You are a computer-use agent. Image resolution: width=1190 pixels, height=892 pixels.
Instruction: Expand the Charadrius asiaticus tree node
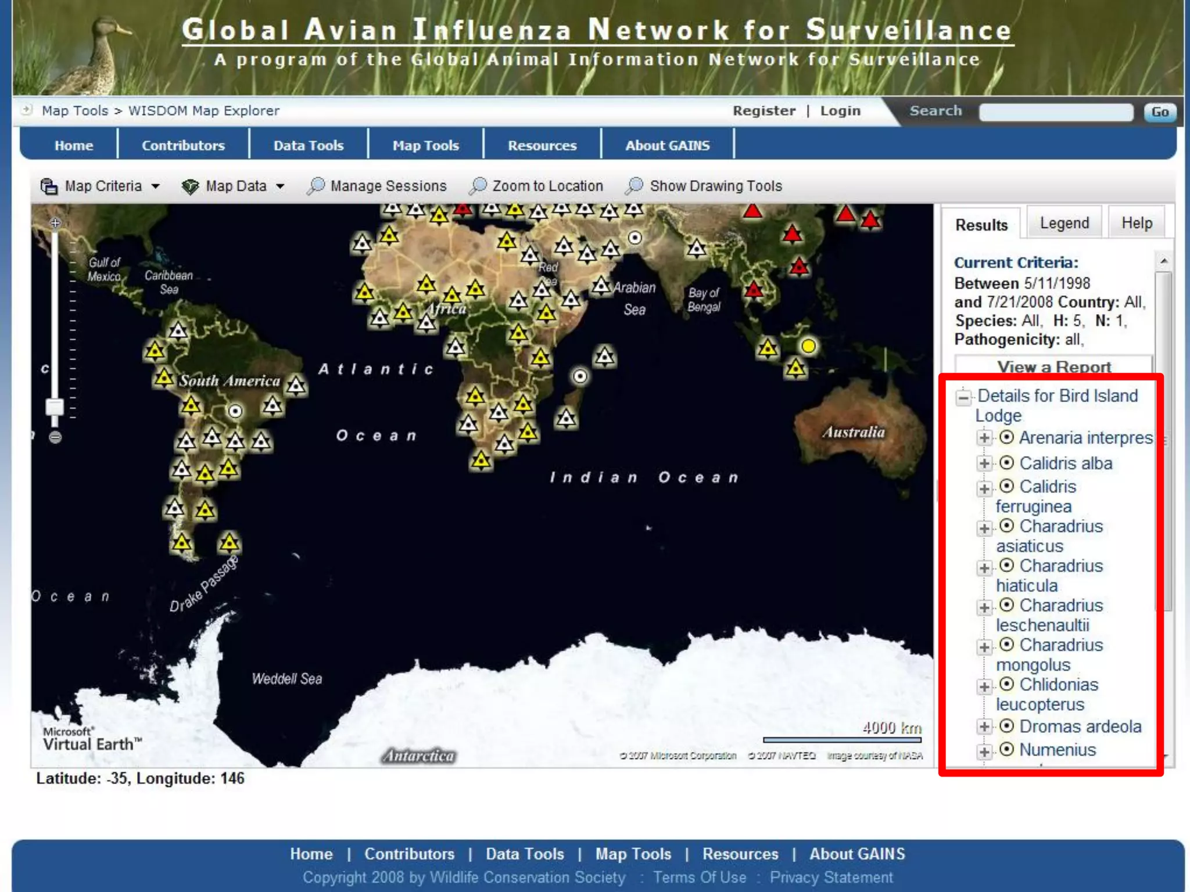click(x=984, y=528)
